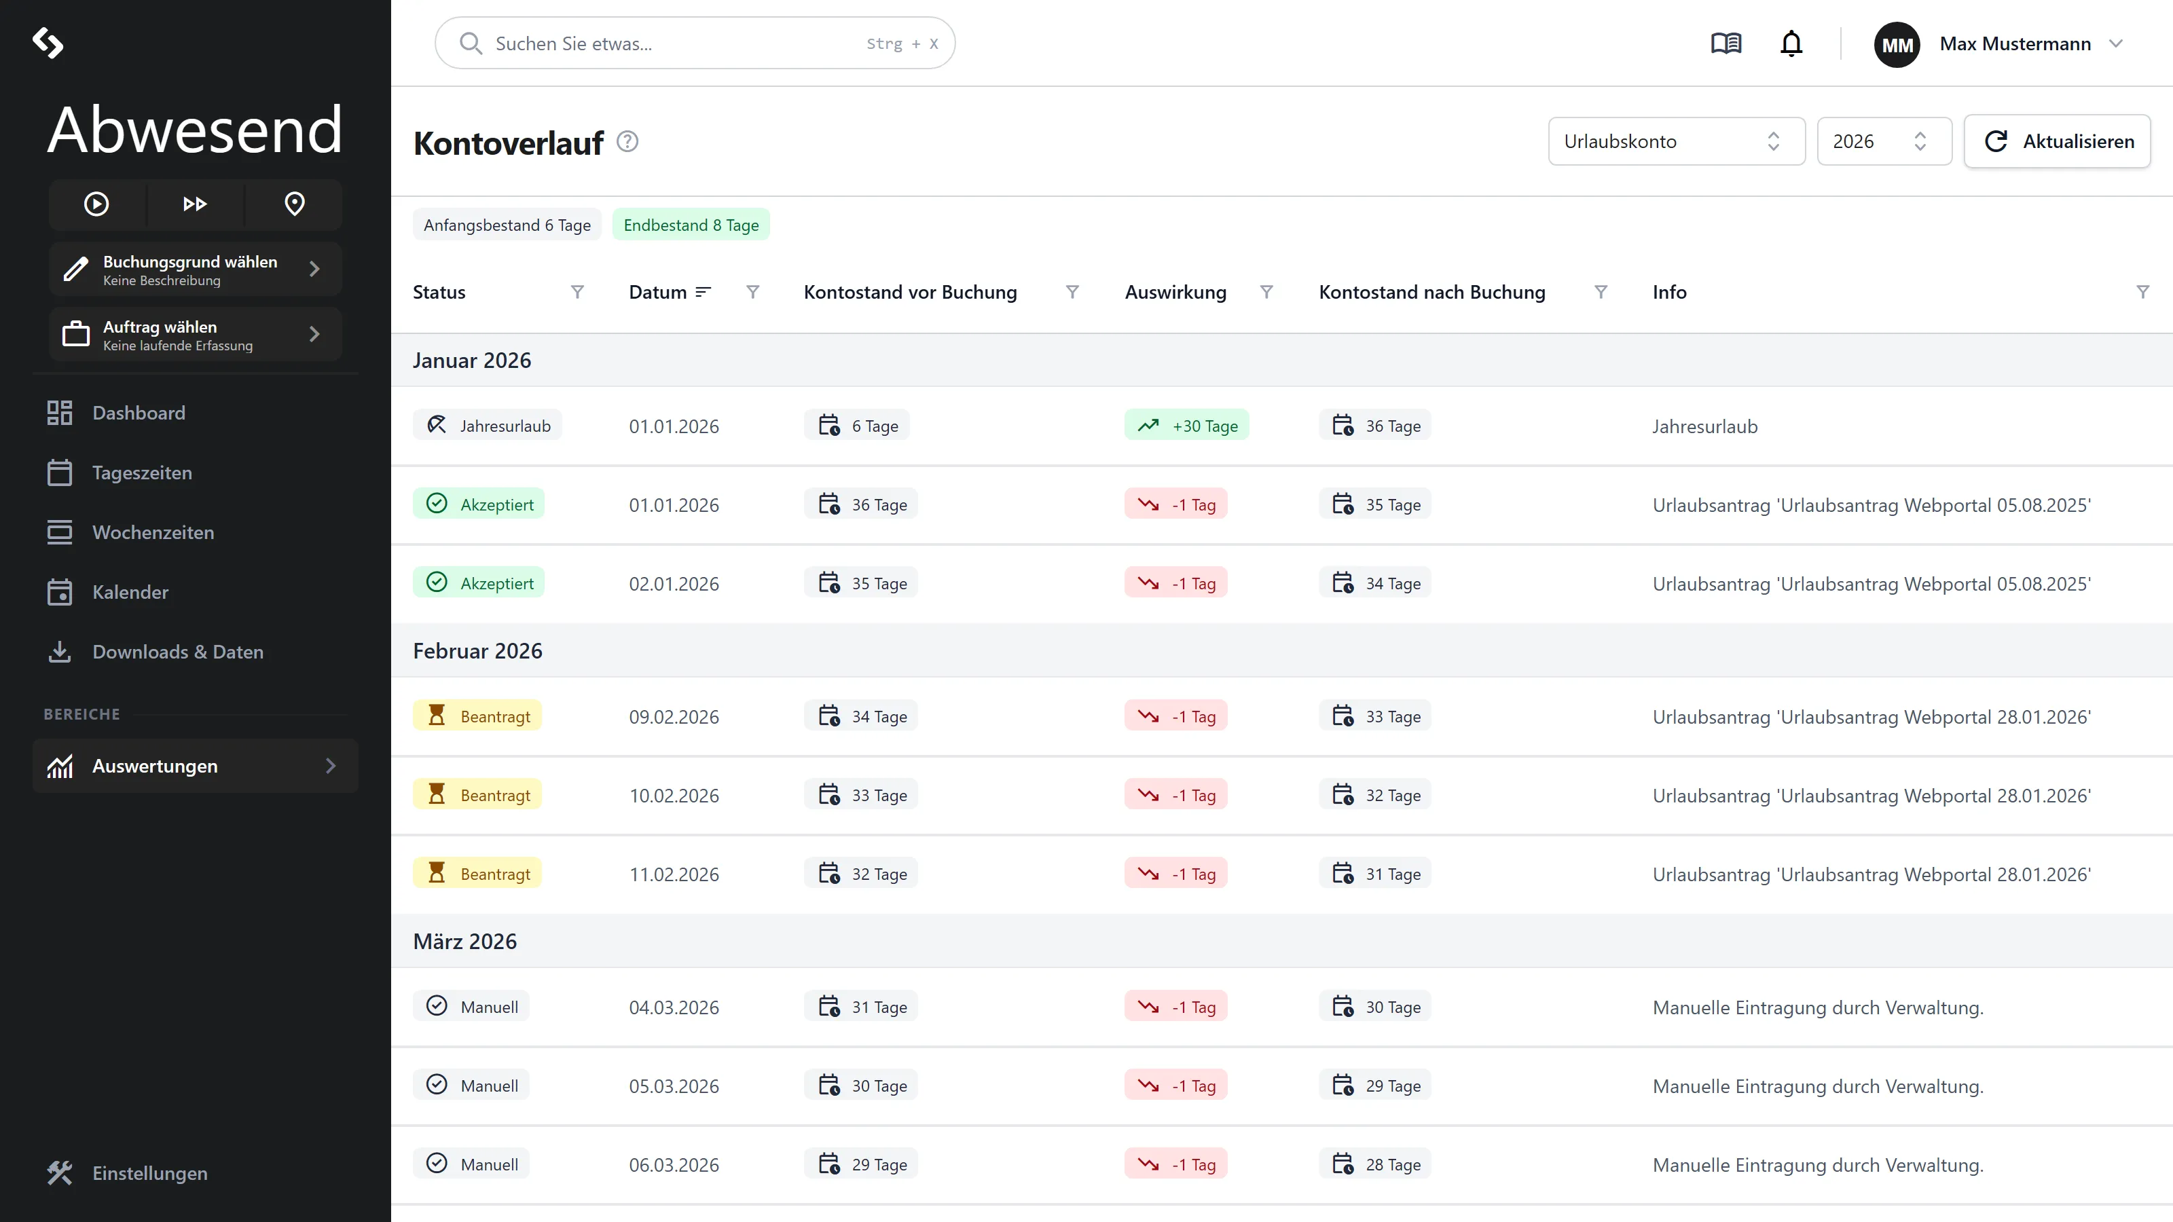Start time tracking with play icon
Screen dimensions: 2173x1222
point(96,204)
